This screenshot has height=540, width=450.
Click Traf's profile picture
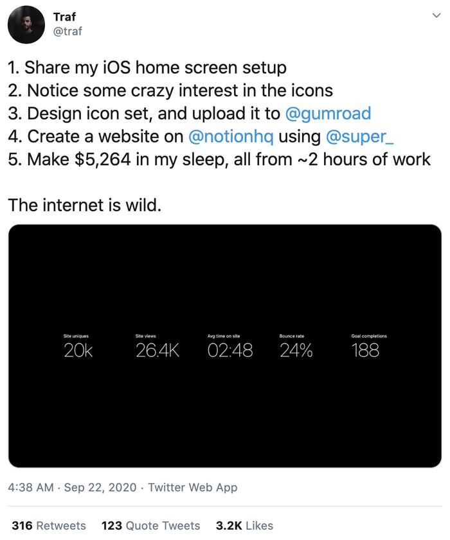click(x=26, y=24)
